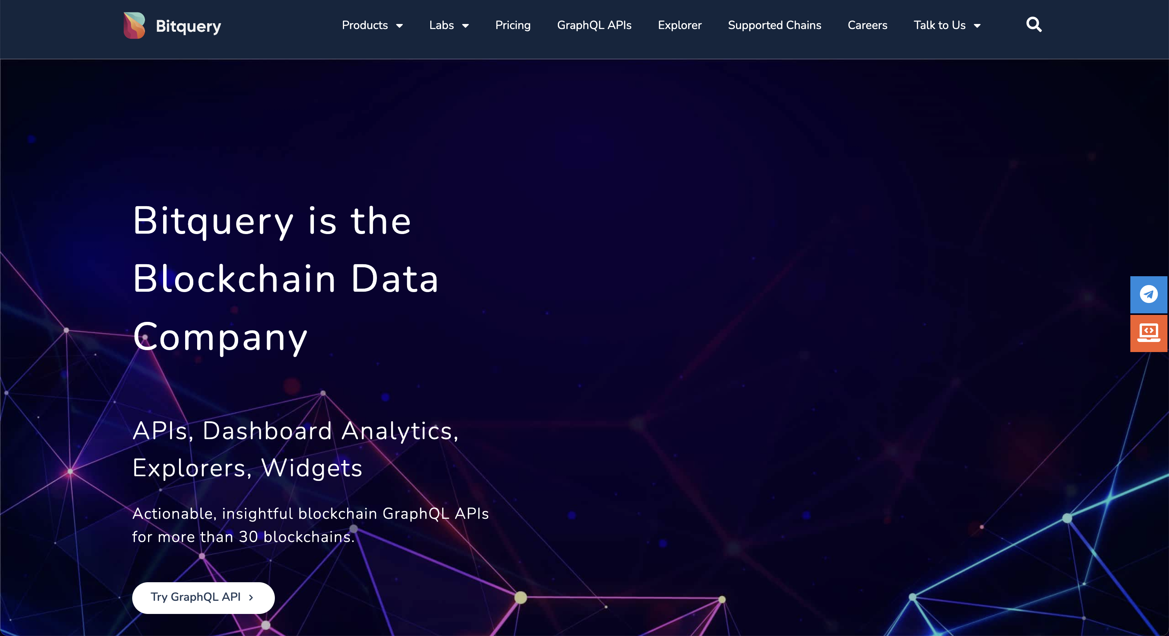Select the Careers menu item
1169x636 pixels.
pyautogui.click(x=868, y=25)
